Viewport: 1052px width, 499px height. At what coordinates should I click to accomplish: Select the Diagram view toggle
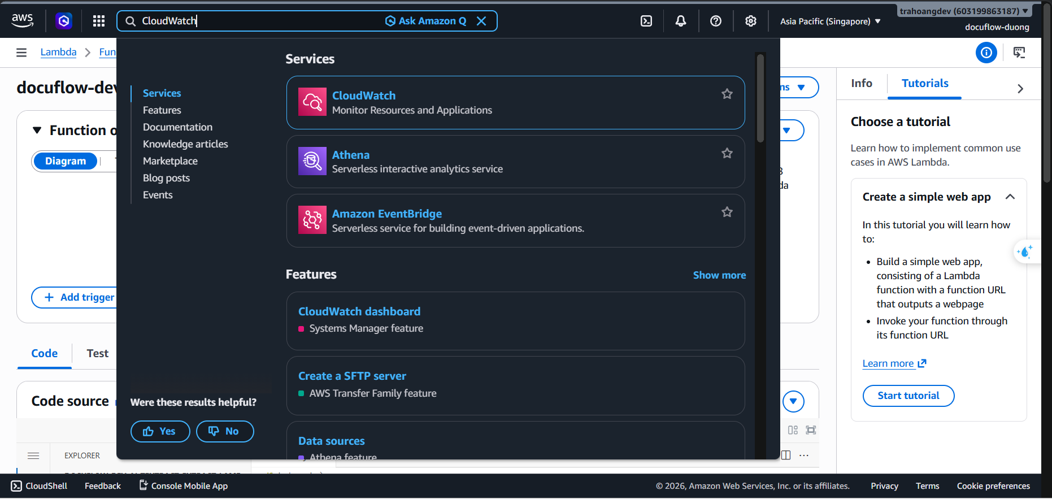pos(66,161)
